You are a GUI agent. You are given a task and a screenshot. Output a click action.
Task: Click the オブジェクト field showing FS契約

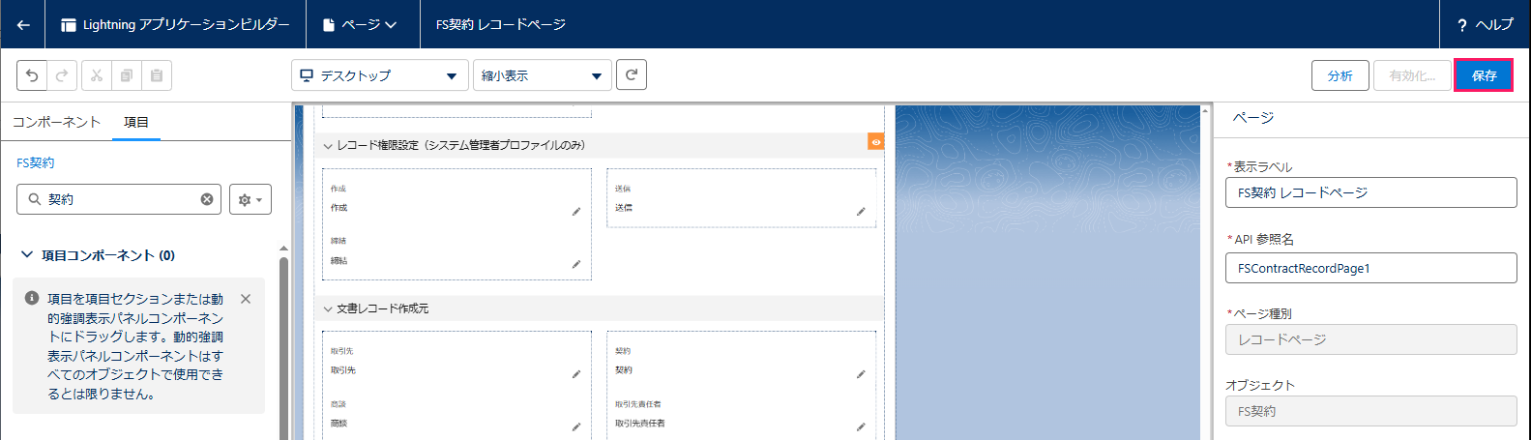1371,411
